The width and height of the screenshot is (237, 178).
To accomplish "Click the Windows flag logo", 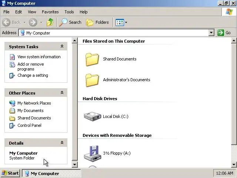I will [229, 12].
